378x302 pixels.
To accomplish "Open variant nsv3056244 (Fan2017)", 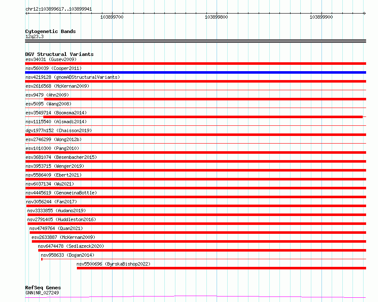I will coord(51,202).
